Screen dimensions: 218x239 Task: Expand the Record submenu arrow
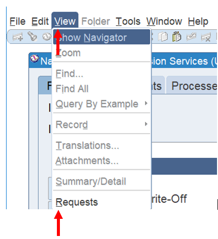146,124
